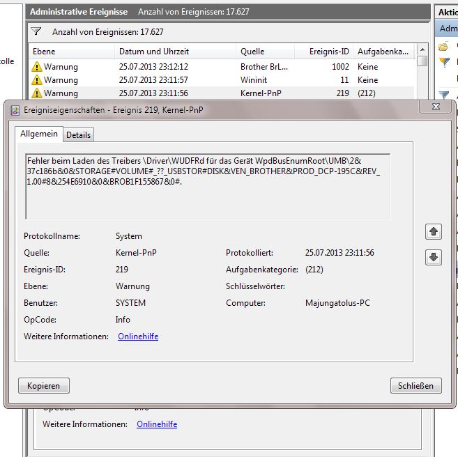Close the event properties dialog with the X

click(x=436, y=107)
